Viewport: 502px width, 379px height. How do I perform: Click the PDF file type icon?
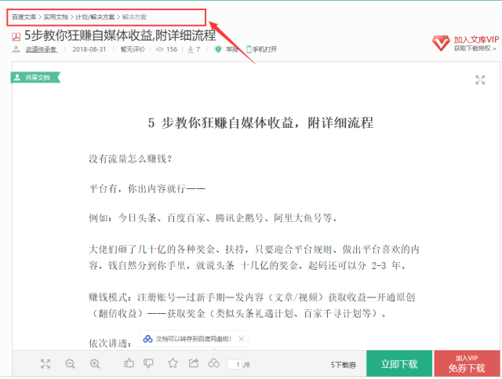click(16, 37)
